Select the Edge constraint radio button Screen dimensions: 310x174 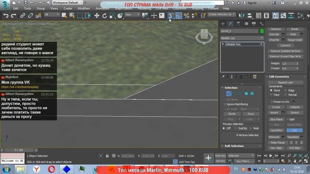point(286,90)
